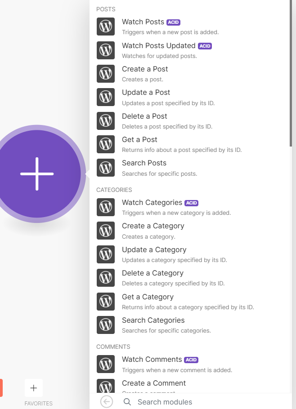The image size is (296, 409).
Task: Select the Get a Category module
Action: 148,297
